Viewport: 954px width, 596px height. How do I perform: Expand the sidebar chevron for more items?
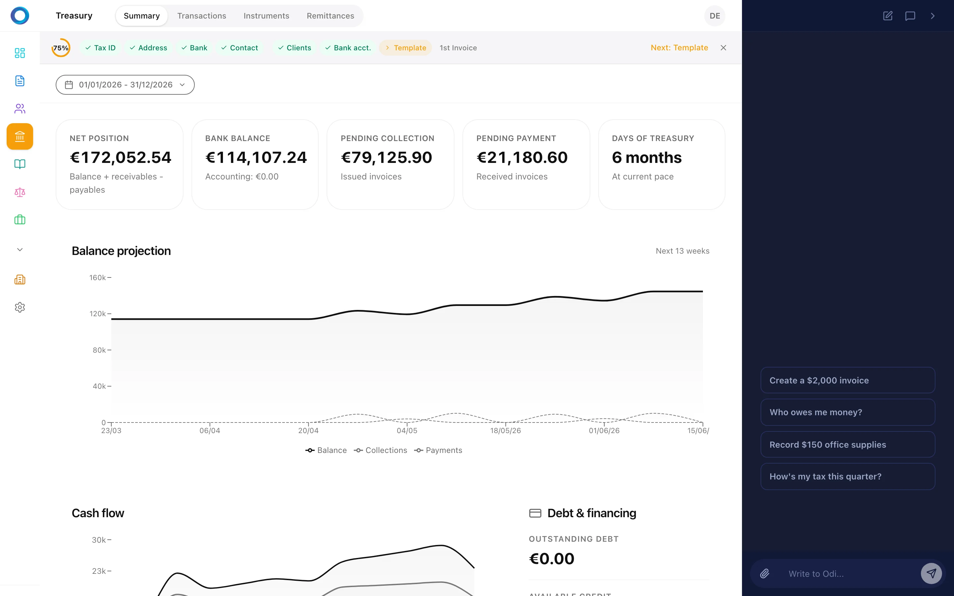tap(20, 250)
